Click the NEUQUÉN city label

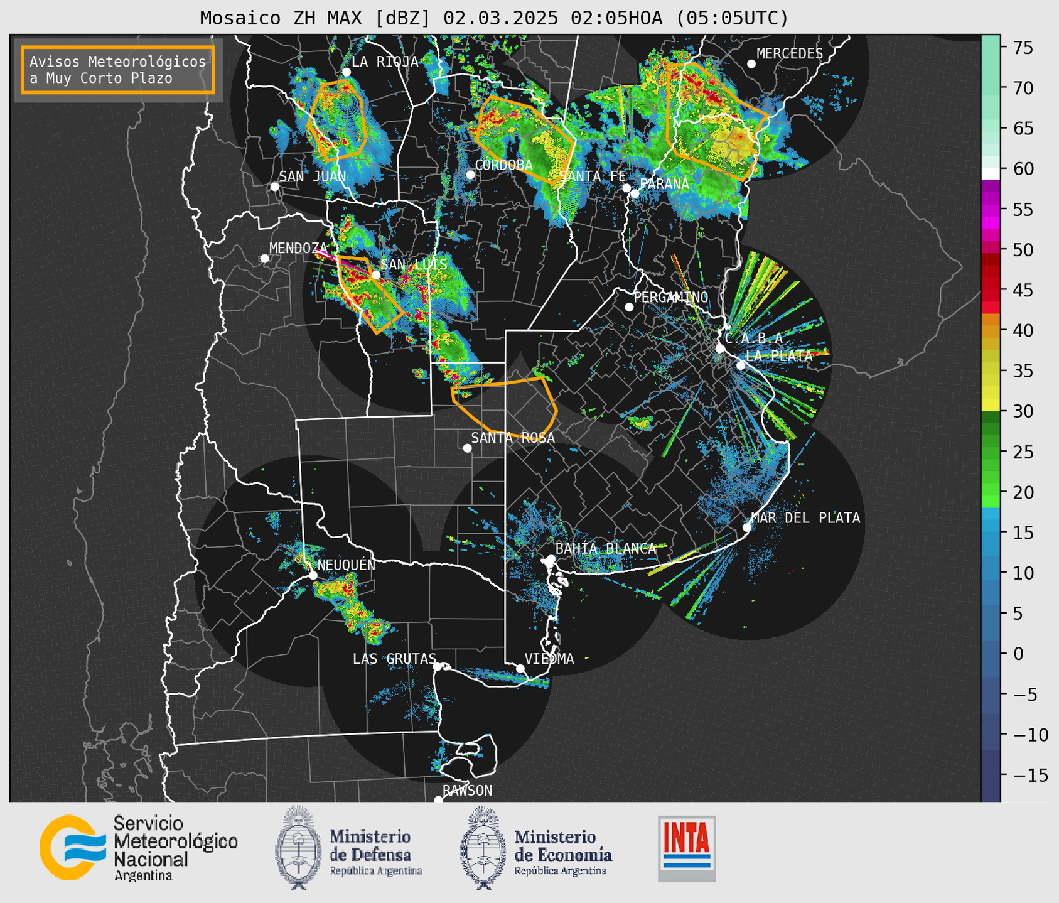(x=347, y=565)
